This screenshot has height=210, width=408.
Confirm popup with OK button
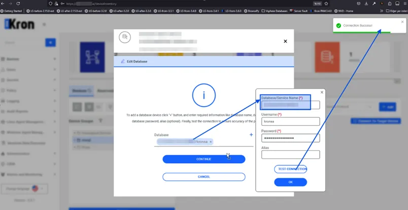point(290,182)
